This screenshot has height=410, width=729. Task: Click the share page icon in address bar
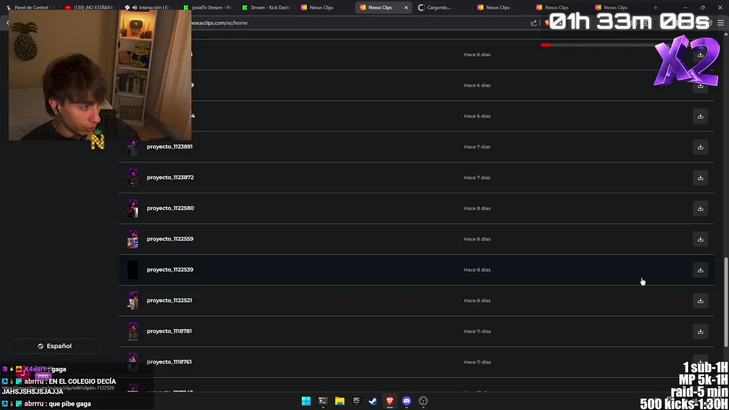[x=534, y=23]
